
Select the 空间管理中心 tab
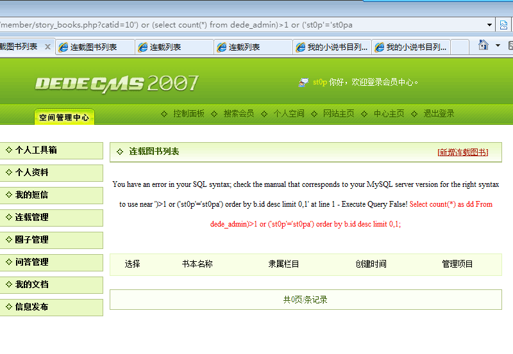pyautogui.click(x=64, y=117)
